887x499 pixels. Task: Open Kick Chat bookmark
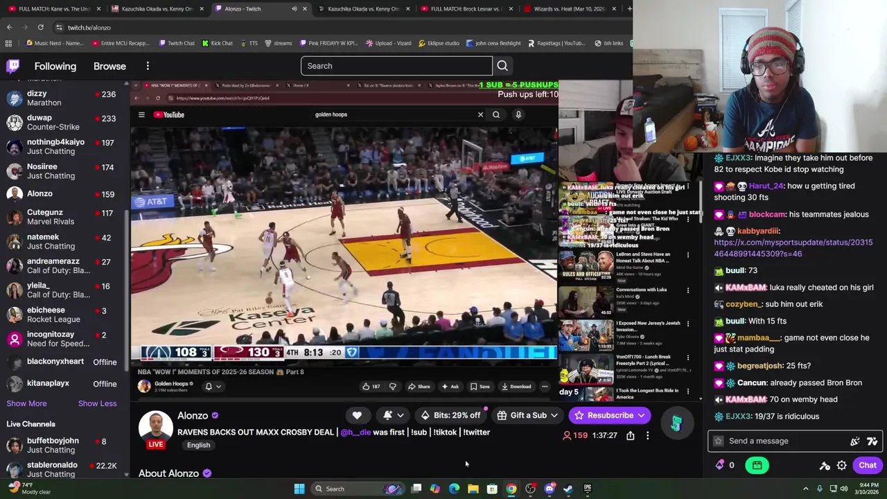tap(217, 43)
